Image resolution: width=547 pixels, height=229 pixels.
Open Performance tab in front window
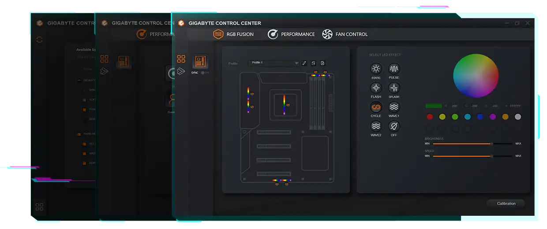292,34
